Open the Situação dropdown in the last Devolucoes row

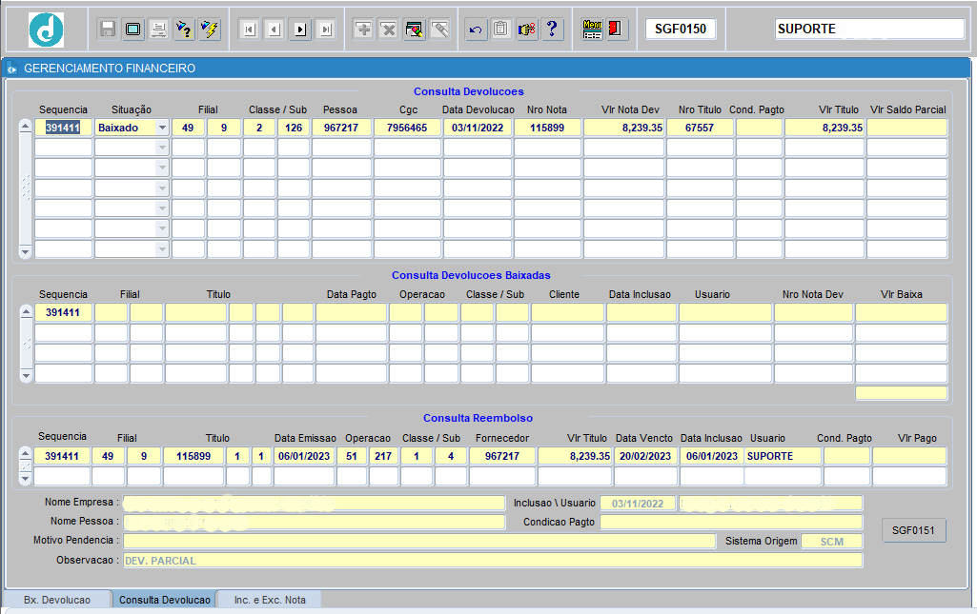[x=162, y=248]
